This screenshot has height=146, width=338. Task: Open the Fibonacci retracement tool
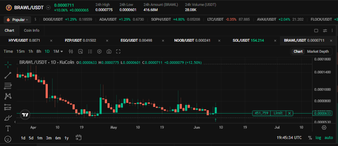point(8,86)
